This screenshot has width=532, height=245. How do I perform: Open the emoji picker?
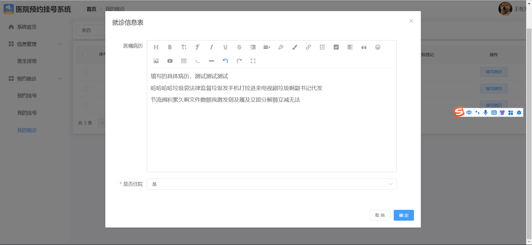tap(378, 47)
